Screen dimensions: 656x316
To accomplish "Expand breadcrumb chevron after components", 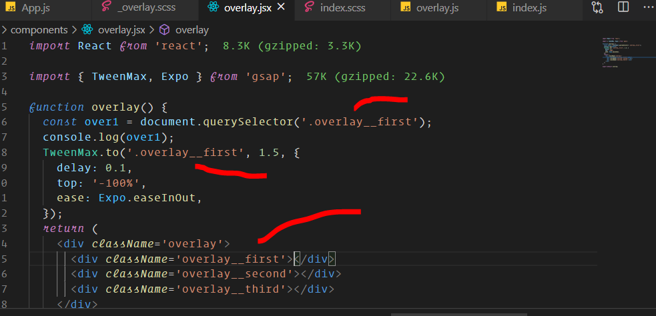I will click(x=75, y=30).
